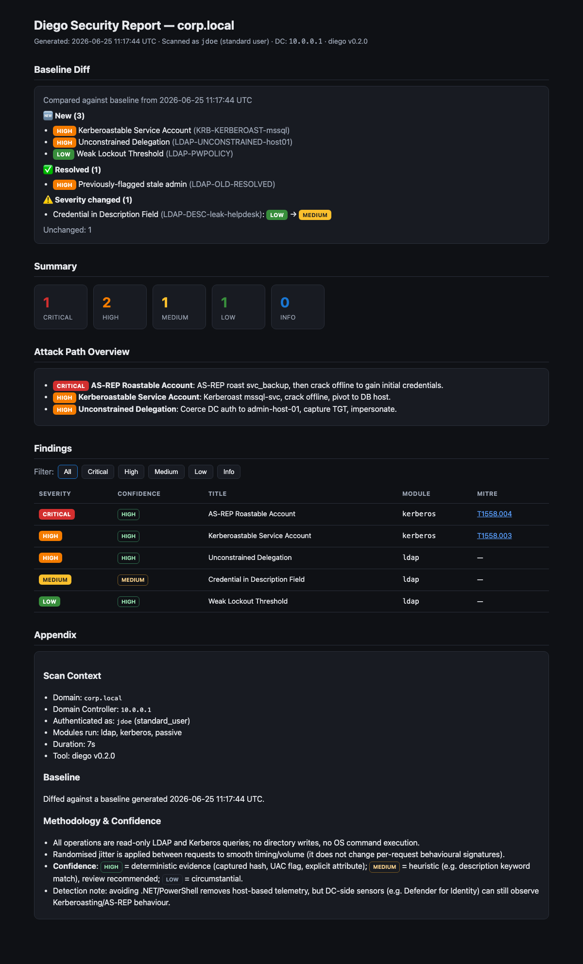Screen dimensions: 583x964
Task: Select the AS-REP Roastable Account table title
Action: coord(252,514)
